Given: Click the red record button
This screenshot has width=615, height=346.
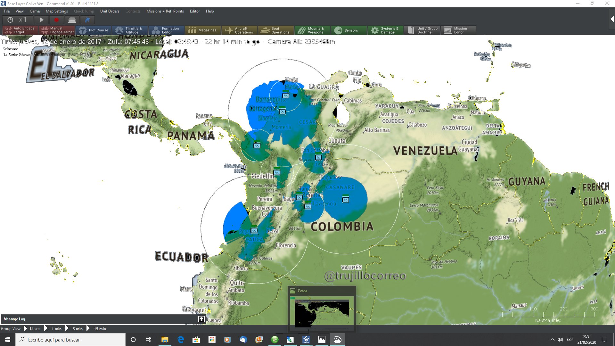Looking at the screenshot, I should click(56, 20).
